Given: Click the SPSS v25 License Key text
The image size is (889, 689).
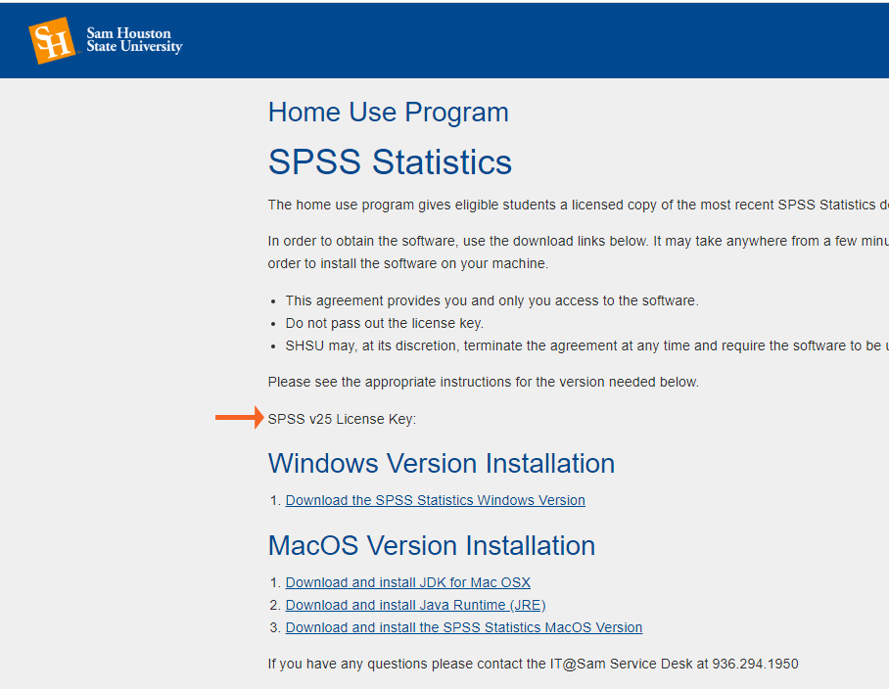Looking at the screenshot, I should (x=342, y=419).
